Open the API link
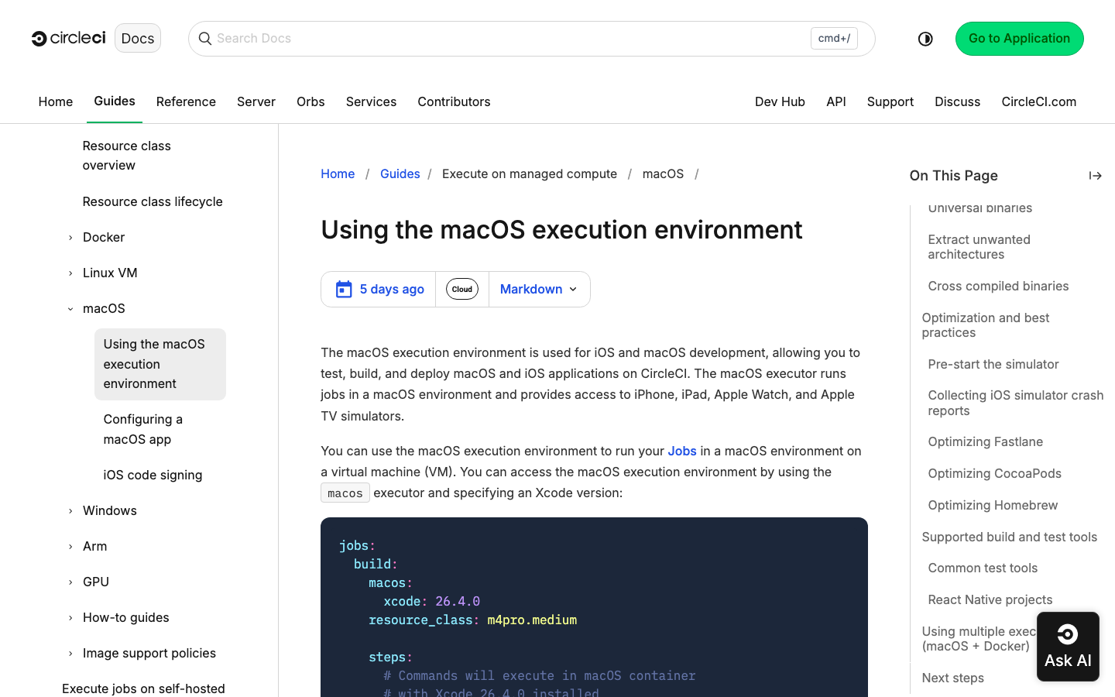Image resolution: width=1115 pixels, height=697 pixels. (836, 101)
